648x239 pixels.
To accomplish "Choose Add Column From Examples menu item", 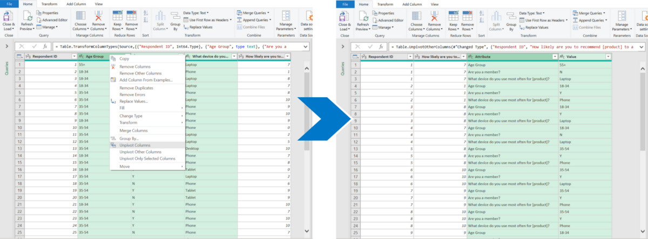I will click(x=147, y=80).
